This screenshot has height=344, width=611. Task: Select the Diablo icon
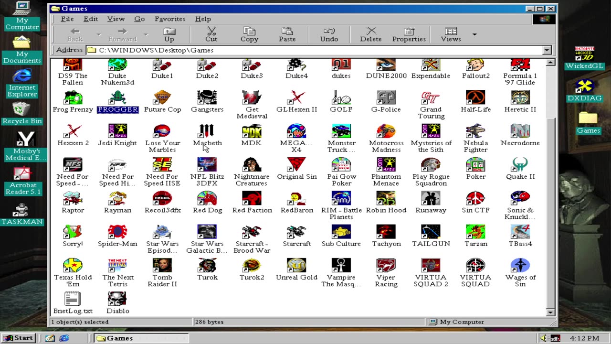117,299
